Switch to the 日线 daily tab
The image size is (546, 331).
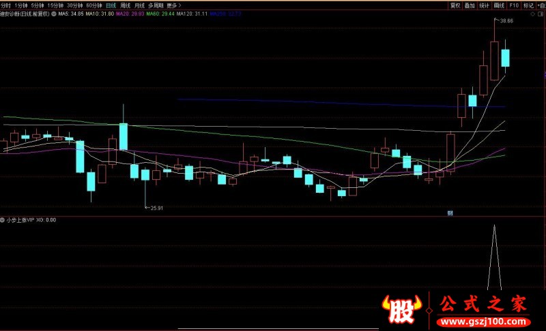click(x=111, y=5)
